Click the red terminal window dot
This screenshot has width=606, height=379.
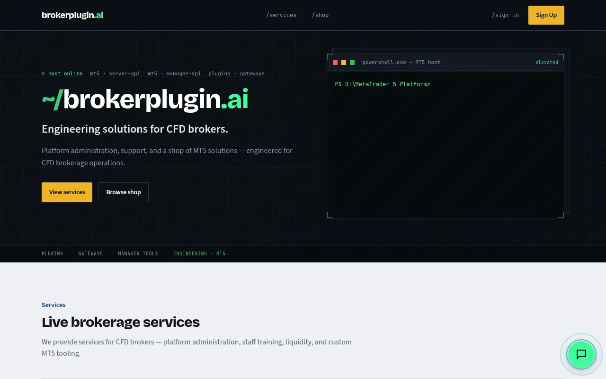335,63
